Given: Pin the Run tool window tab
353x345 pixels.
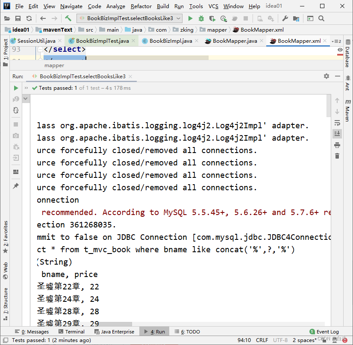Looking at the screenshot, I should [16, 186].
